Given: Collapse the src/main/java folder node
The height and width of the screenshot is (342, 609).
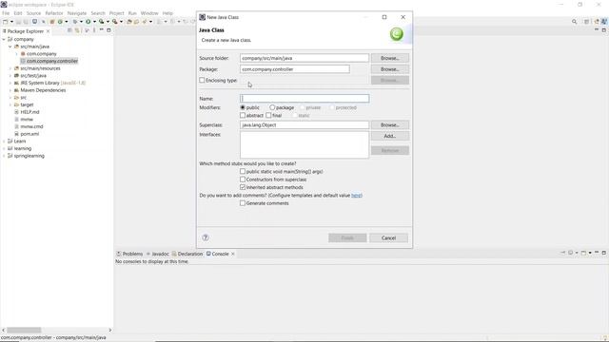Looking at the screenshot, I should coord(10,47).
